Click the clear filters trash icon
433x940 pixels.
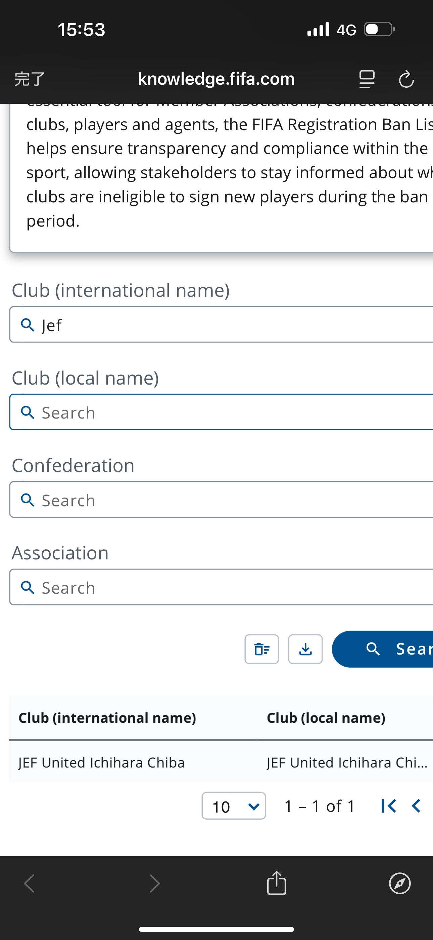click(x=262, y=649)
